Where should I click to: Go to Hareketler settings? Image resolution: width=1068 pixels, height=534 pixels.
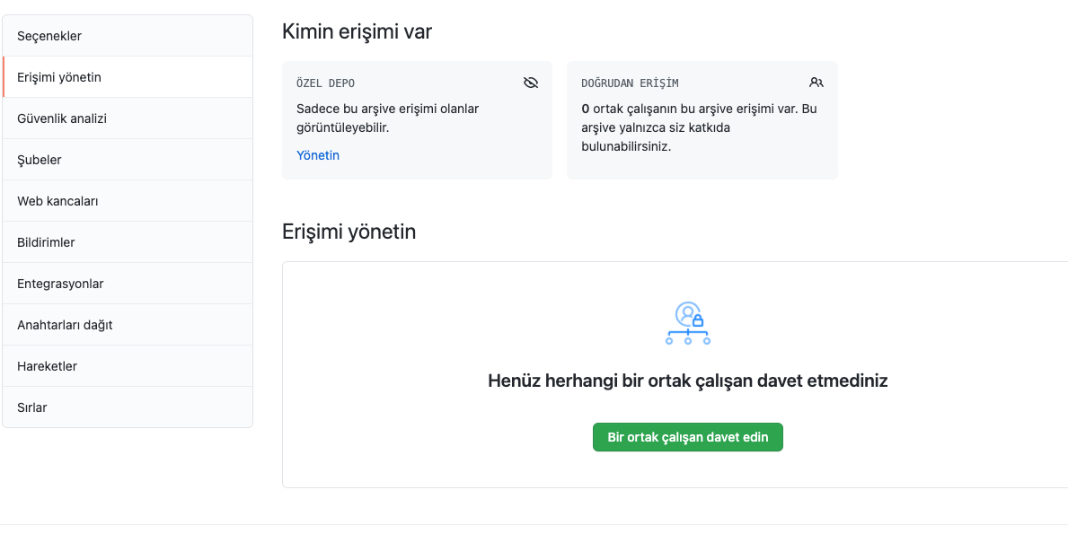[47, 366]
